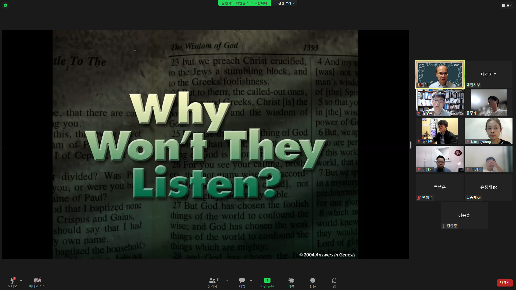Expand the chat options caret
516x290 pixels.
click(x=251, y=280)
